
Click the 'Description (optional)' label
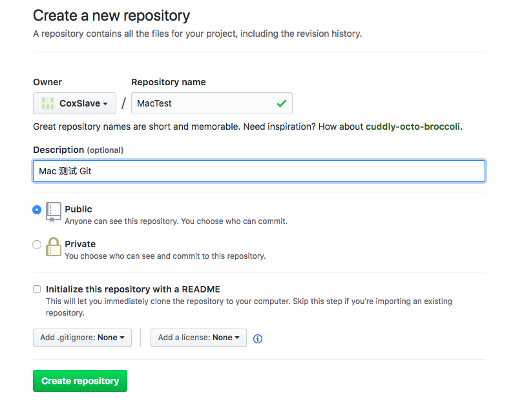click(78, 150)
